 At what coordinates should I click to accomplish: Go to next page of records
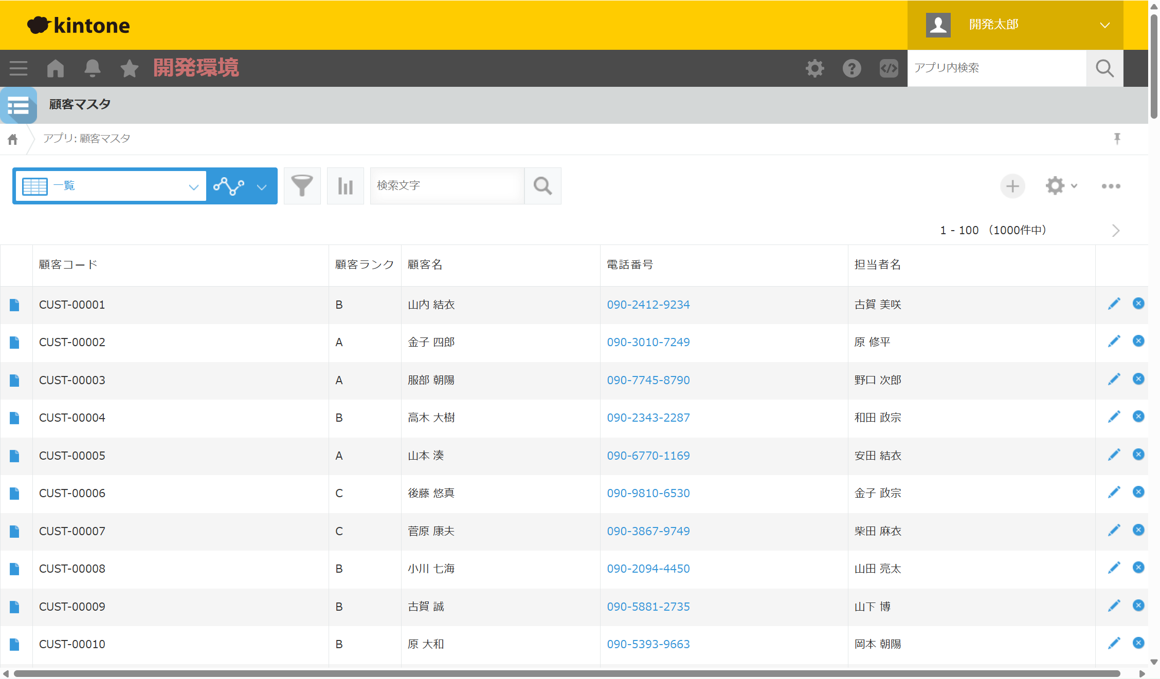point(1115,231)
